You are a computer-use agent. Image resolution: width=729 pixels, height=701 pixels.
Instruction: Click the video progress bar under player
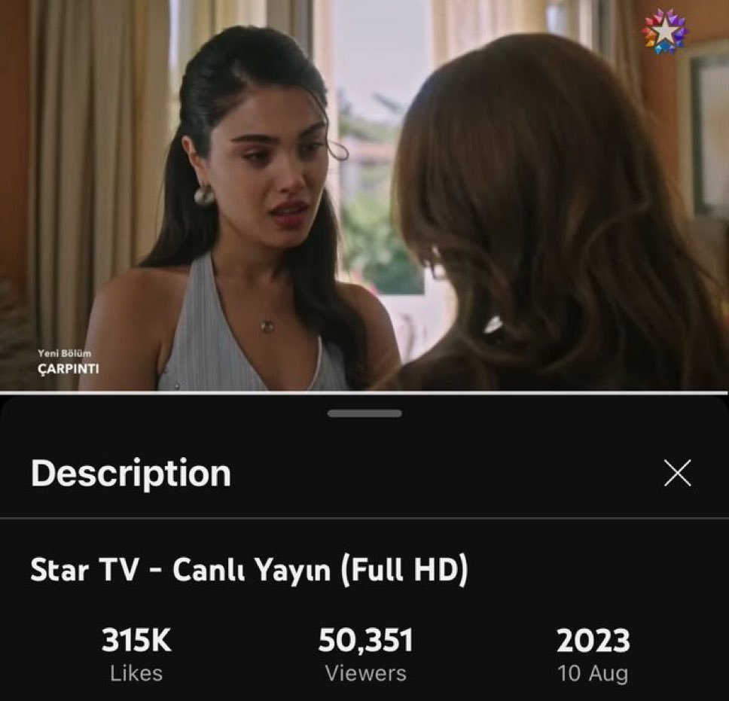364,393
